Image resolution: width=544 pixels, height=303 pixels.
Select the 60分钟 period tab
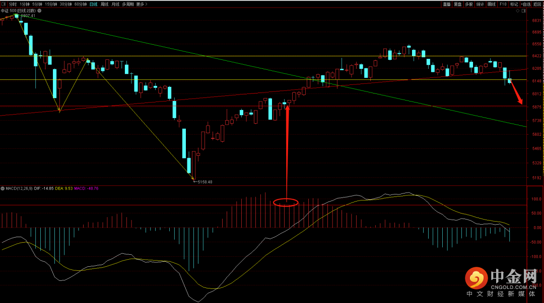tap(81, 4)
